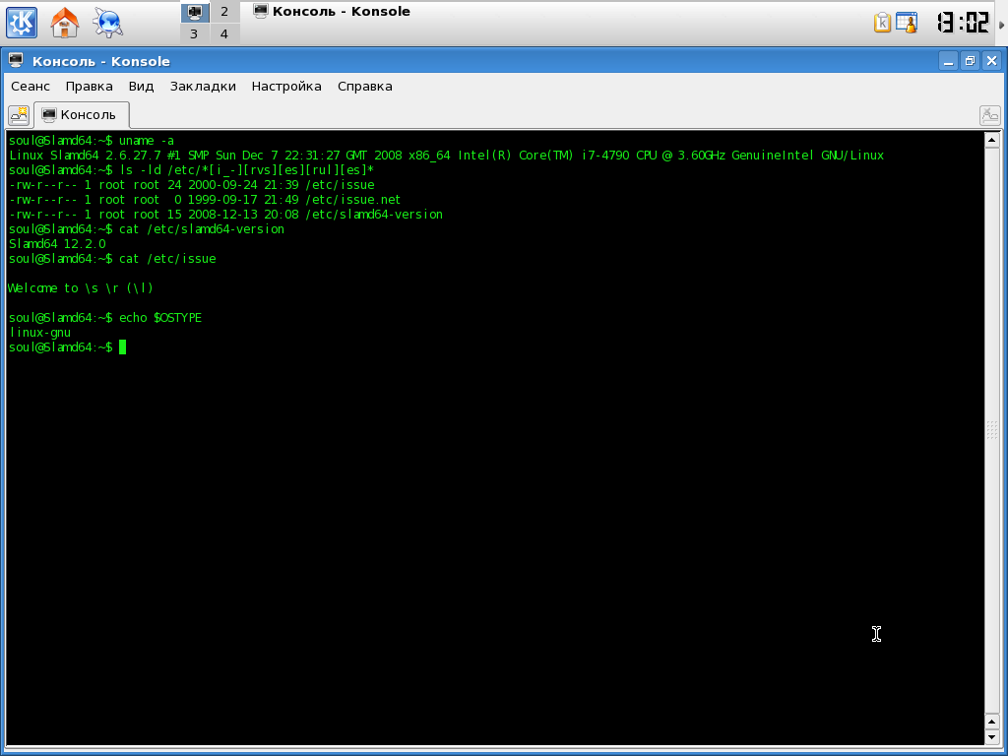Click the panel hide arrow button

tap(1001, 24)
